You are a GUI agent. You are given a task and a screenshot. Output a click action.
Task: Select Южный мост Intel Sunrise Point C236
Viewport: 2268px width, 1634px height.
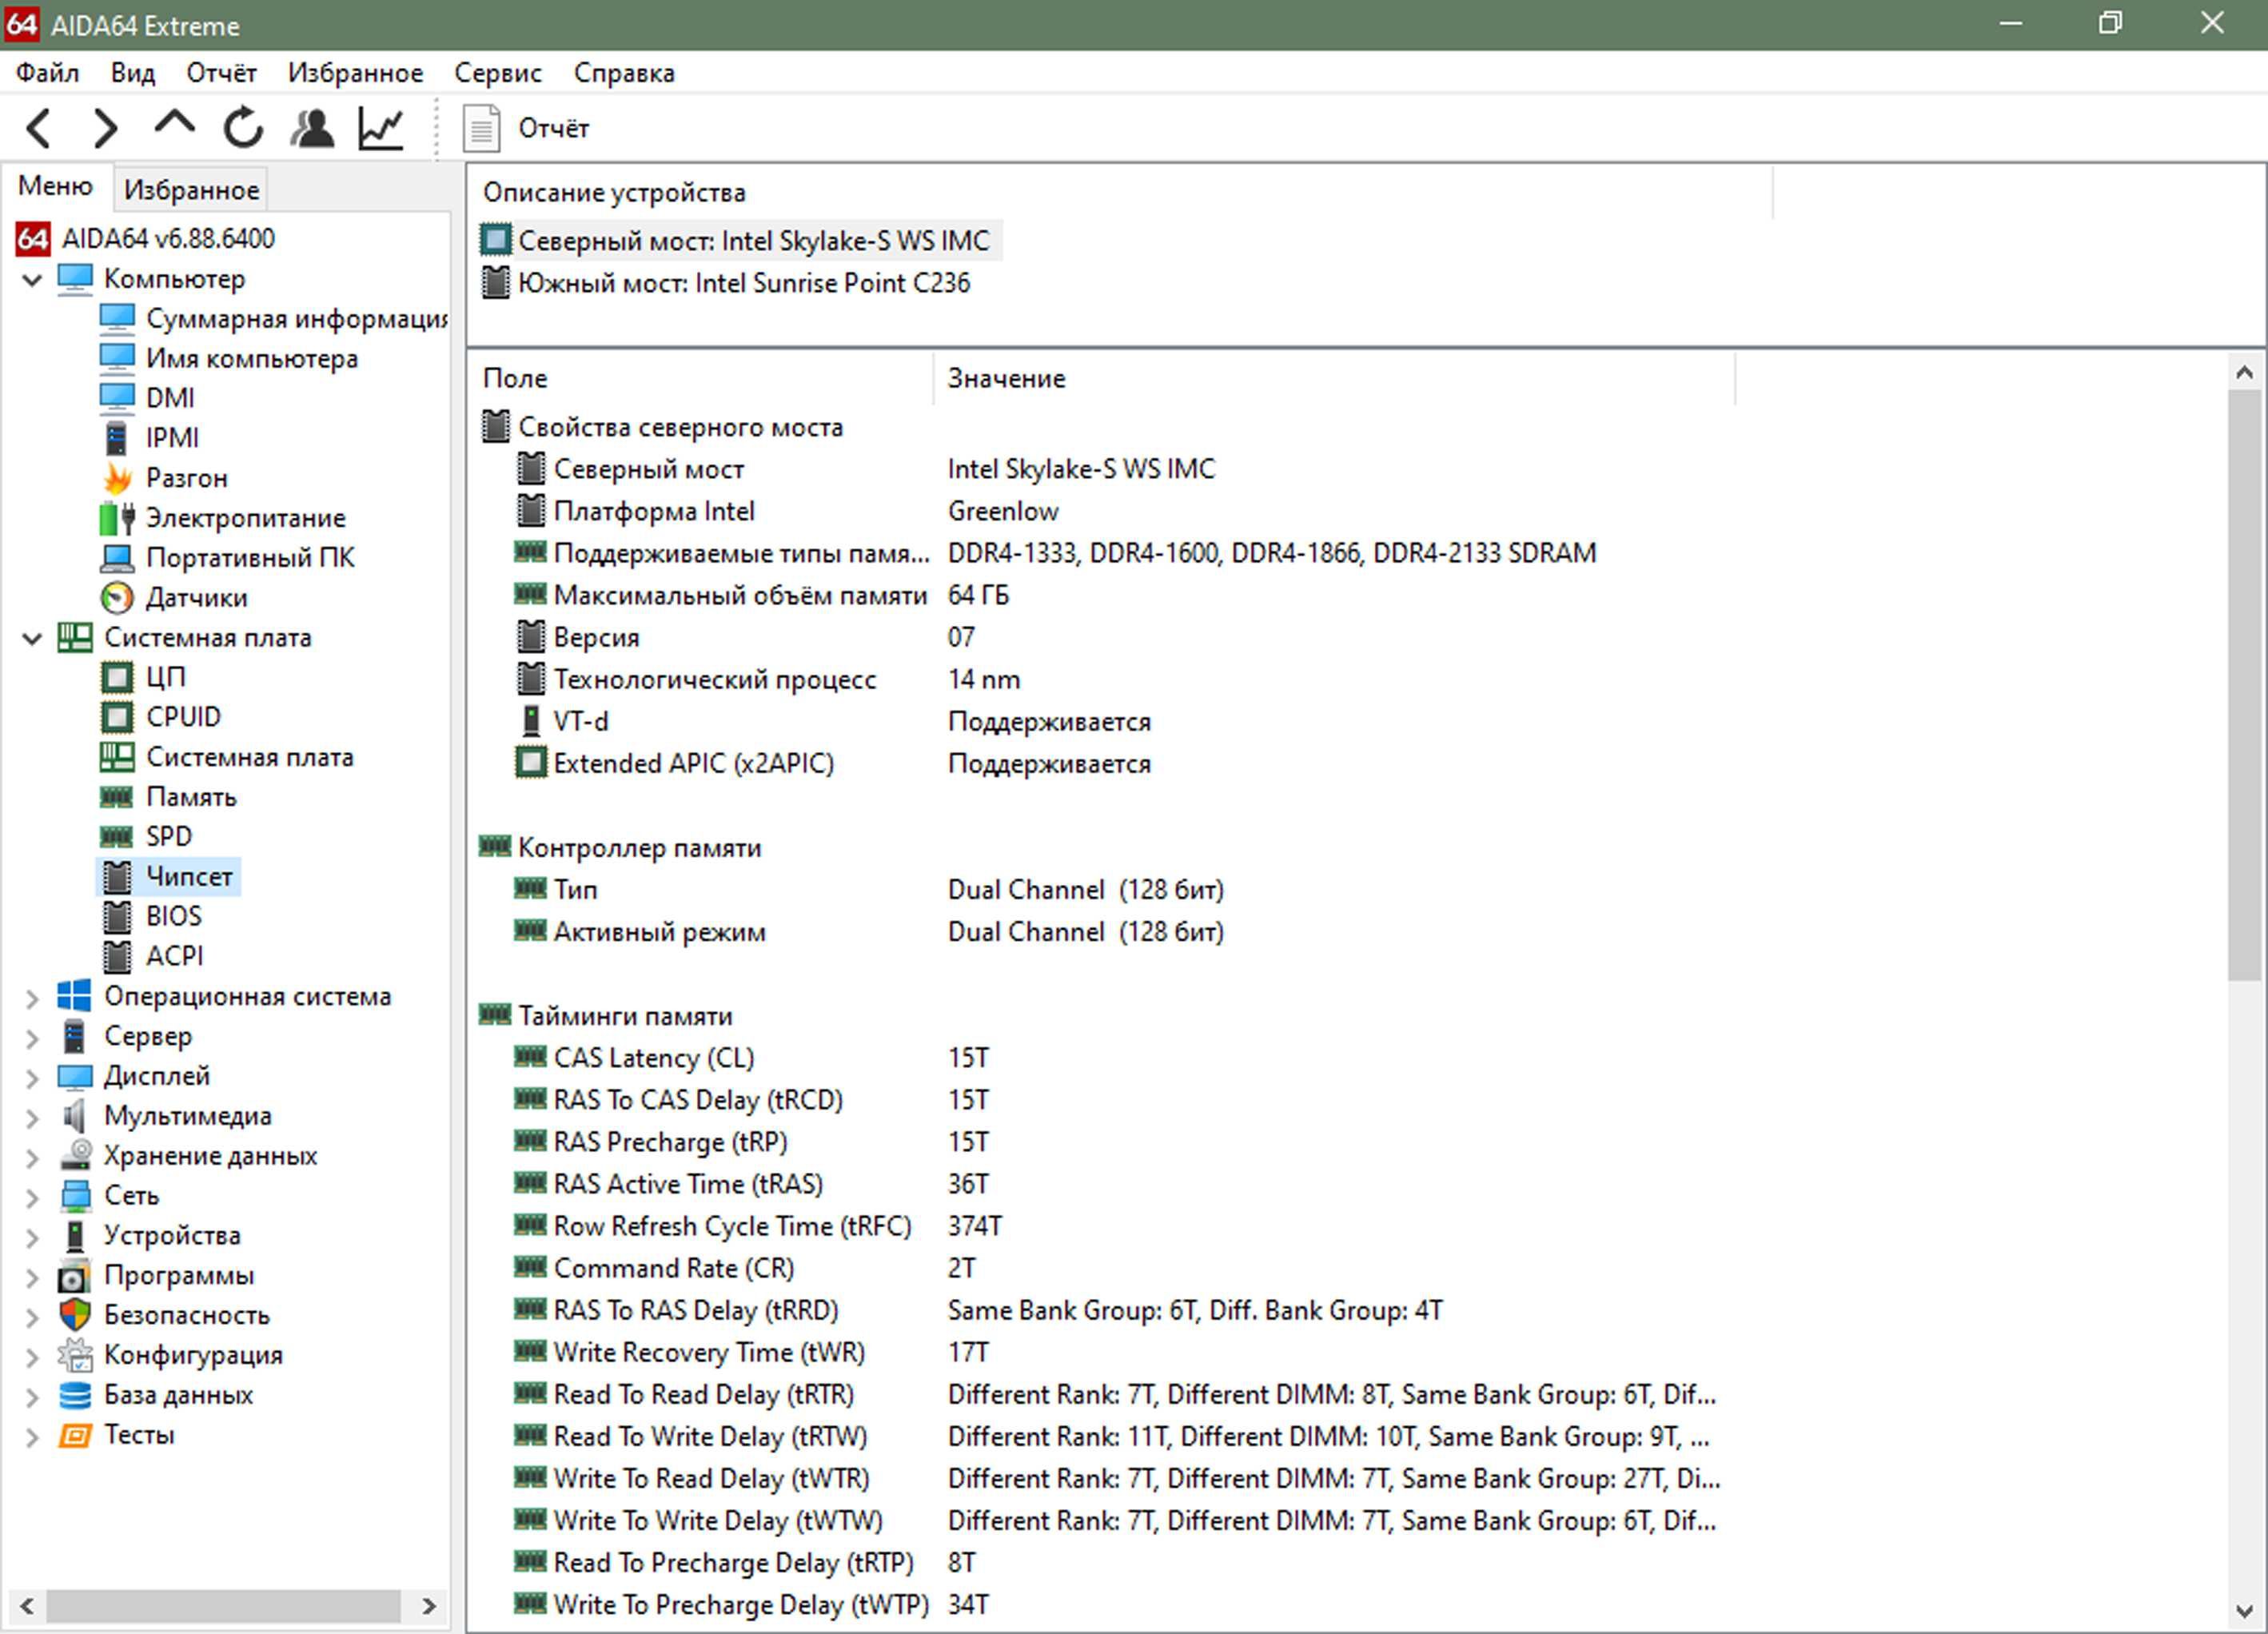744,283
